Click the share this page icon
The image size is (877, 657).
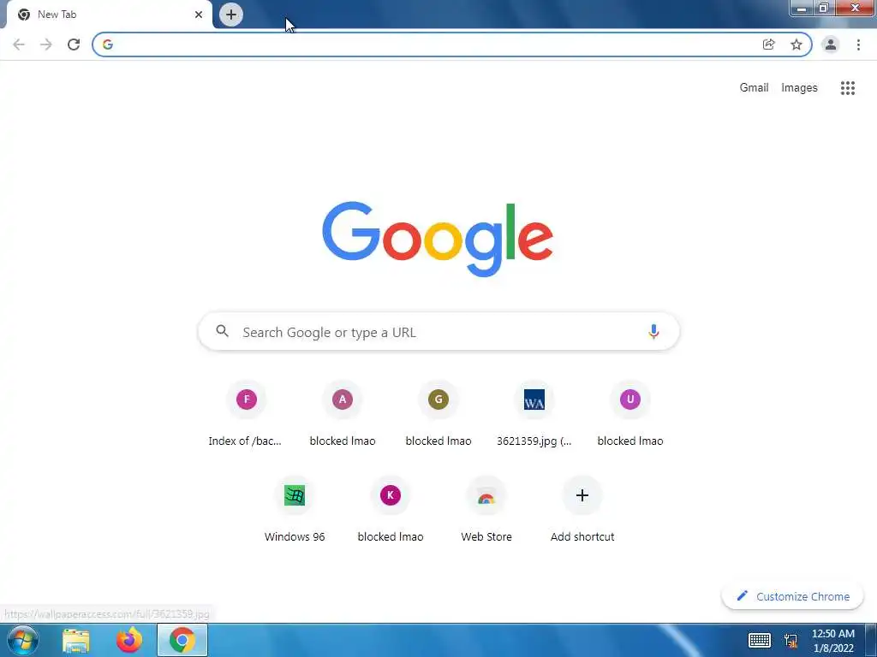(x=768, y=44)
